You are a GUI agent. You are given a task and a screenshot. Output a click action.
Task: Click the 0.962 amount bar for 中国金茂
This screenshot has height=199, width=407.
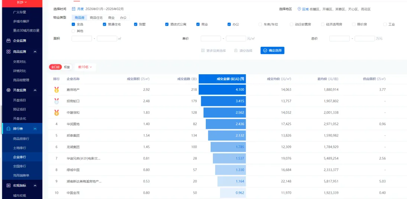[x=233, y=193]
